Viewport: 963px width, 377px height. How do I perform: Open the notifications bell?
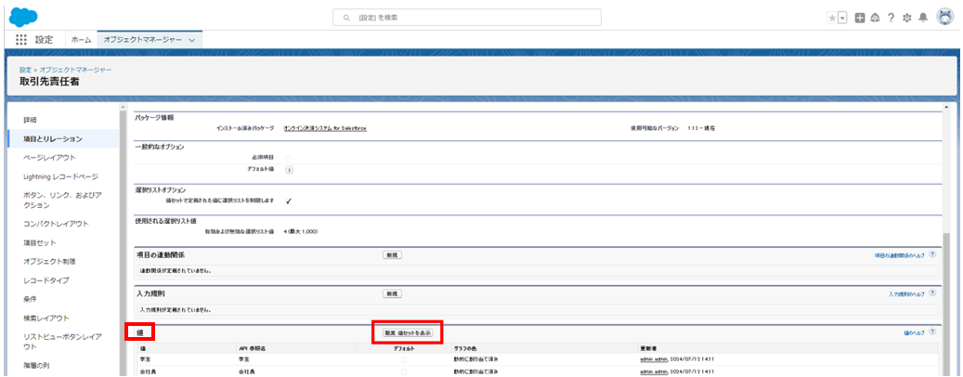point(923,18)
